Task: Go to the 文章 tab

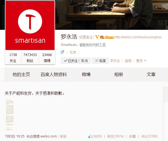Action: pyautogui.click(x=151, y=75)
